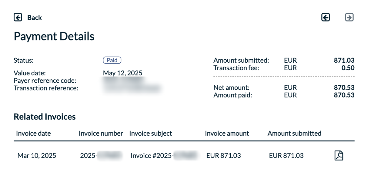Go to the next payment arrow
The width and height of the screenshot is (371, 175).
[x=349, y=18]
